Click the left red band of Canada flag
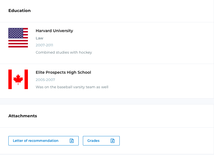Screen dimensions: 214x155 coord(10,79)
